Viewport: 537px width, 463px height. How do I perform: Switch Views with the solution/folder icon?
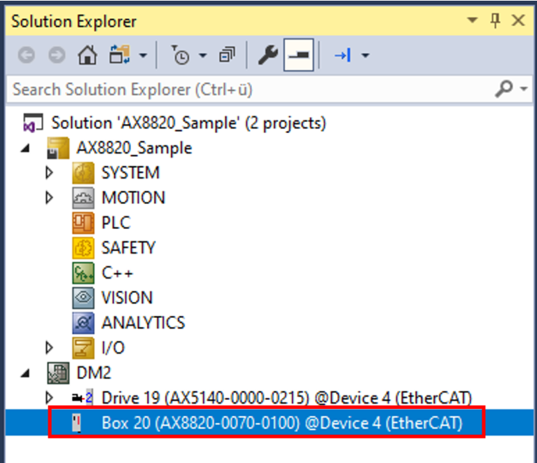(120, 55)
